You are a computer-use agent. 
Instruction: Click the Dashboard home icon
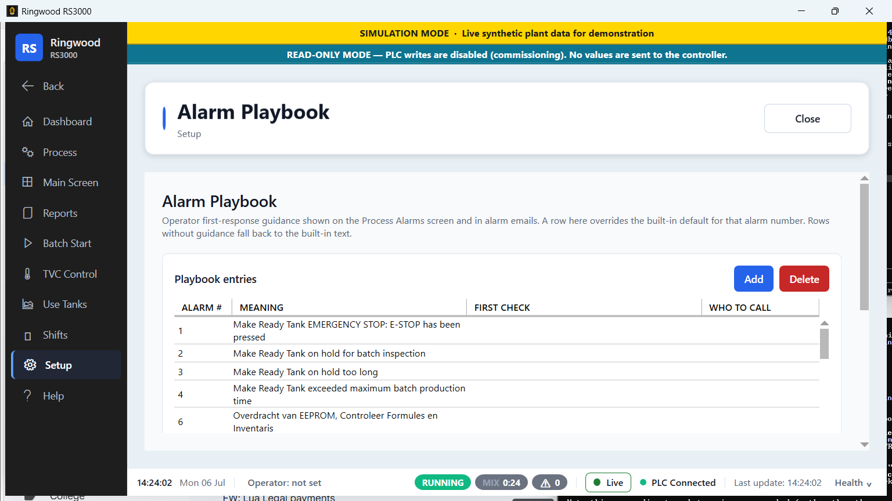click(x=27, y=121)
